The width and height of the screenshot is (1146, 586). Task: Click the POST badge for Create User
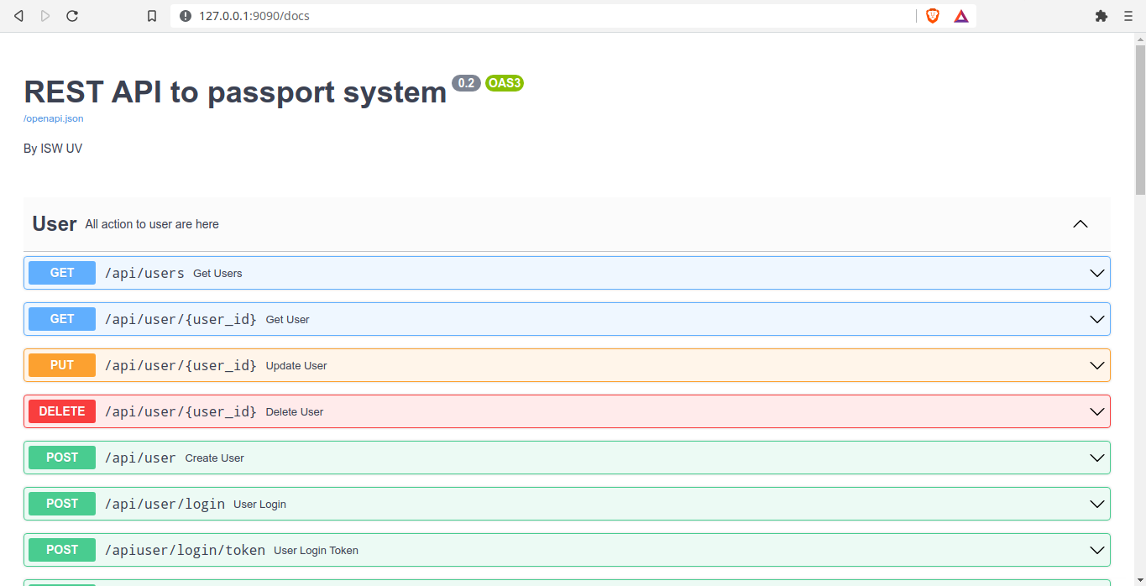[x=61, y=458]
